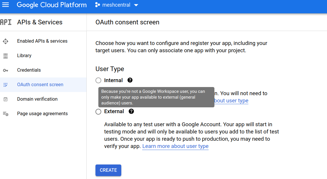Viewport: 327px width, 179px height.
Task: Go to Credentials in the sidebar
Action: pos(29,70)
